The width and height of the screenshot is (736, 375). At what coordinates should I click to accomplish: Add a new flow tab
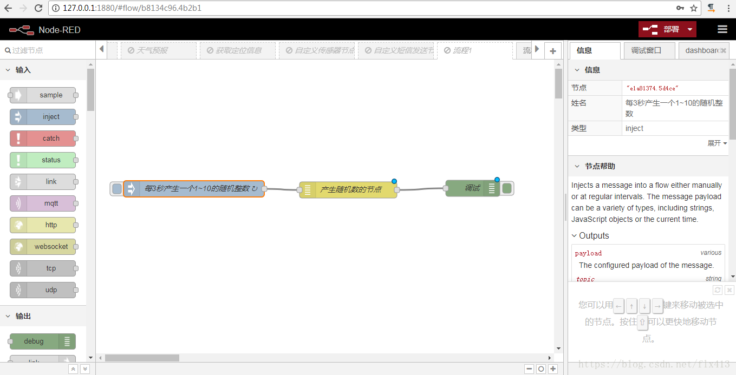tap(552, 51)
